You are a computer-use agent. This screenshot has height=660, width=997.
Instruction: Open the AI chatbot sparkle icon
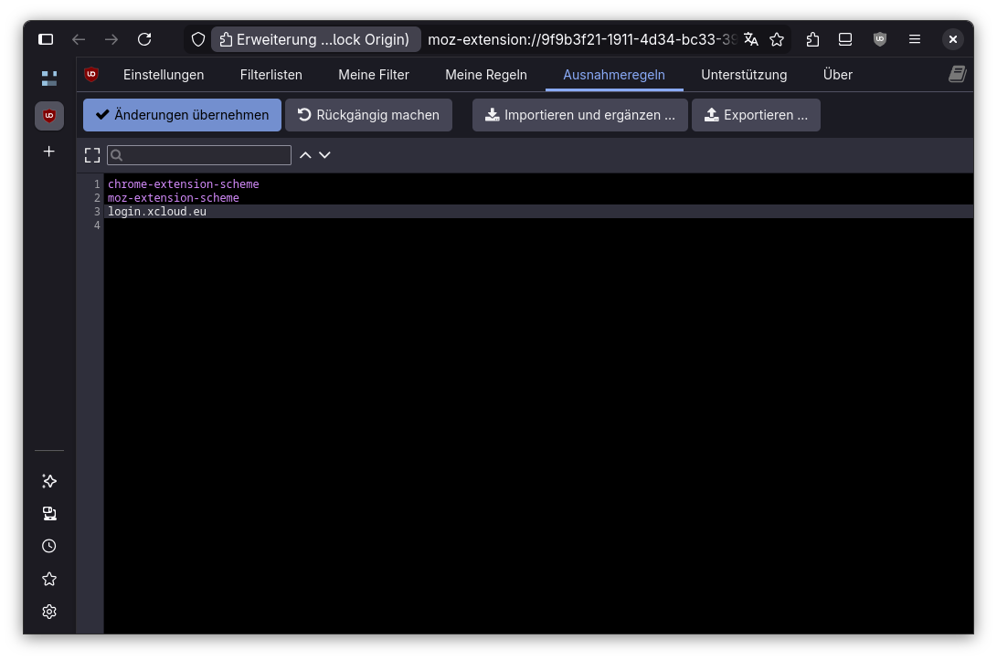(x=48, y=481)
